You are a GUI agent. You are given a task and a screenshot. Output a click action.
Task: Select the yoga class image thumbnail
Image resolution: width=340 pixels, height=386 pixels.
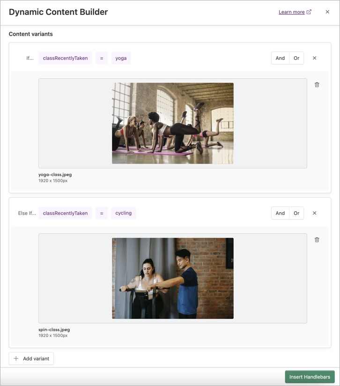[172, 123]
